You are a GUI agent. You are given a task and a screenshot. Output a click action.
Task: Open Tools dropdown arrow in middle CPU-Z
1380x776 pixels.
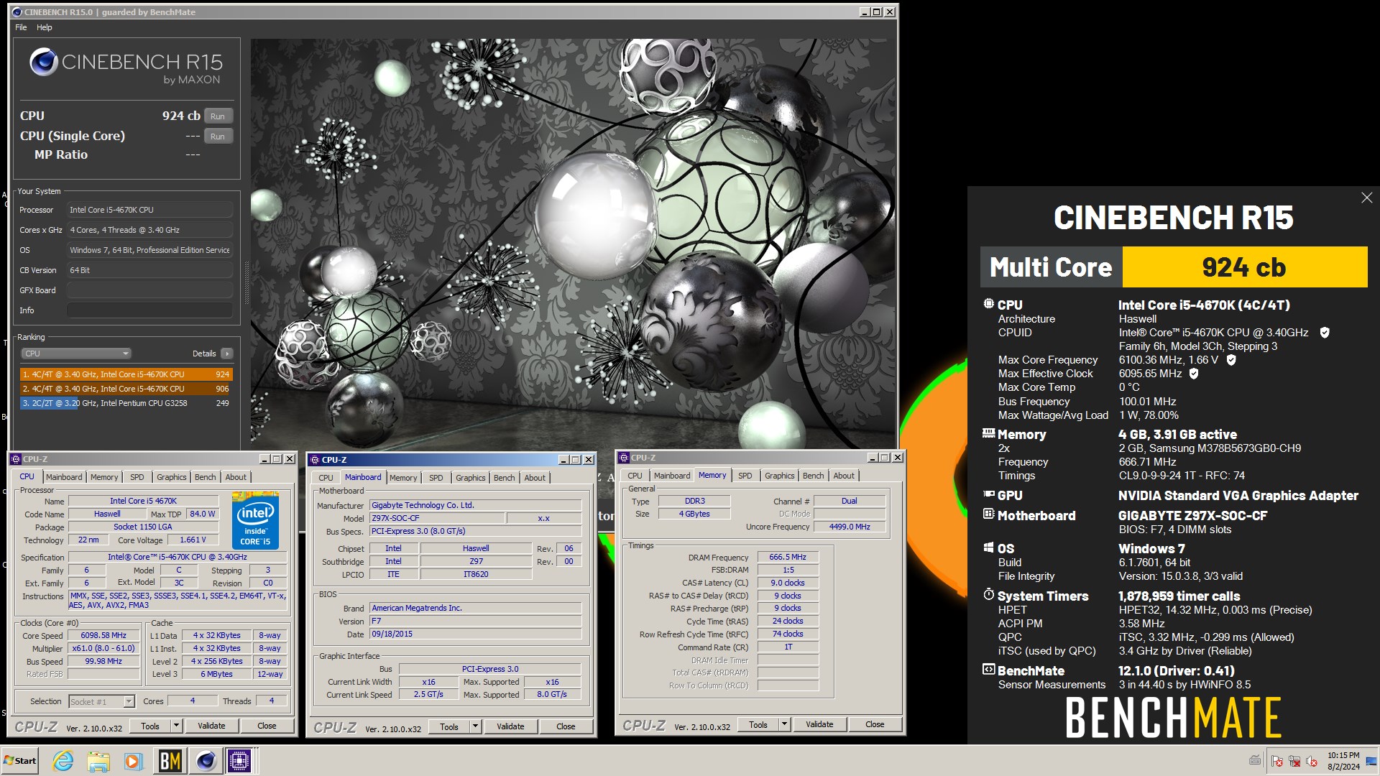pyautogui.click(x=475, y=726)
